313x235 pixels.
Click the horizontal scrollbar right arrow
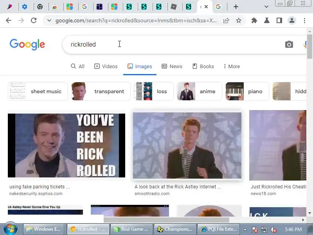click(303, 220)
